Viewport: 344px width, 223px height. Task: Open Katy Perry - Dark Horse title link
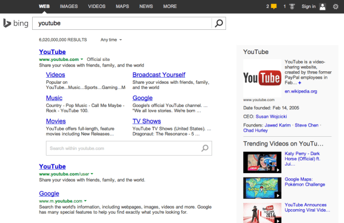[302, 159]
